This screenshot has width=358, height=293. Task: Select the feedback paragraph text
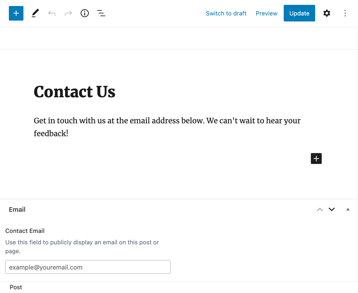(167, 126)
